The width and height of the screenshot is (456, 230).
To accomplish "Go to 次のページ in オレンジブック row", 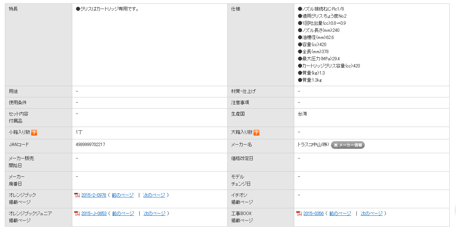I will click(154, 195).
